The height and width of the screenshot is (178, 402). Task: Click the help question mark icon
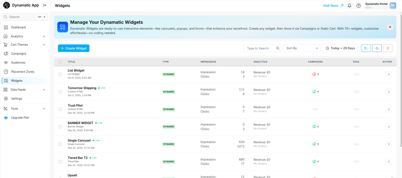click(x=358, y=6)
